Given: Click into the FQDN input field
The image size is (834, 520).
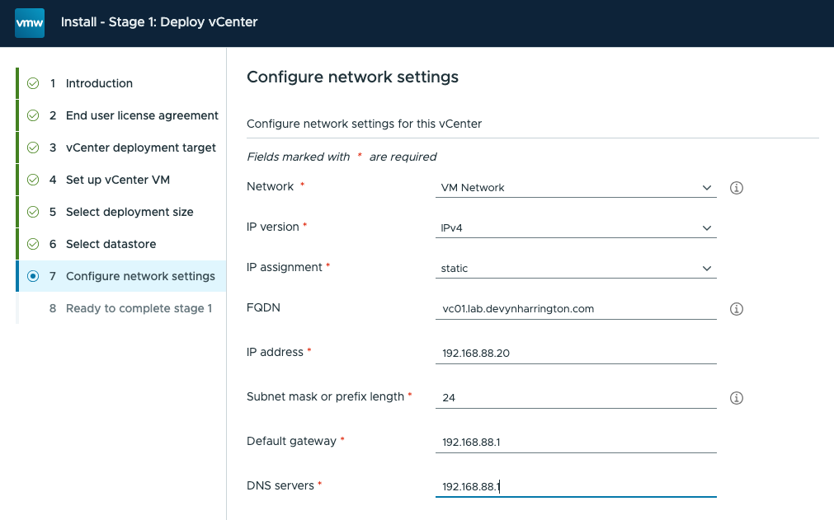Looking at the screenshot, I should point(576,308).
